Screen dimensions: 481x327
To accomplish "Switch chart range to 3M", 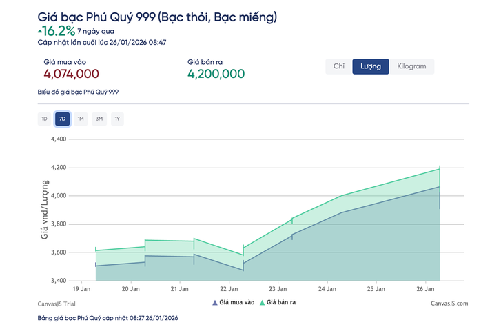I will 99,119.
